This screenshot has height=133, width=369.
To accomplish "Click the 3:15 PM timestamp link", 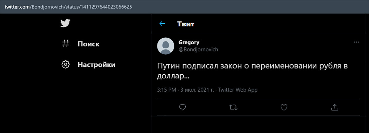I will [166, 90].
